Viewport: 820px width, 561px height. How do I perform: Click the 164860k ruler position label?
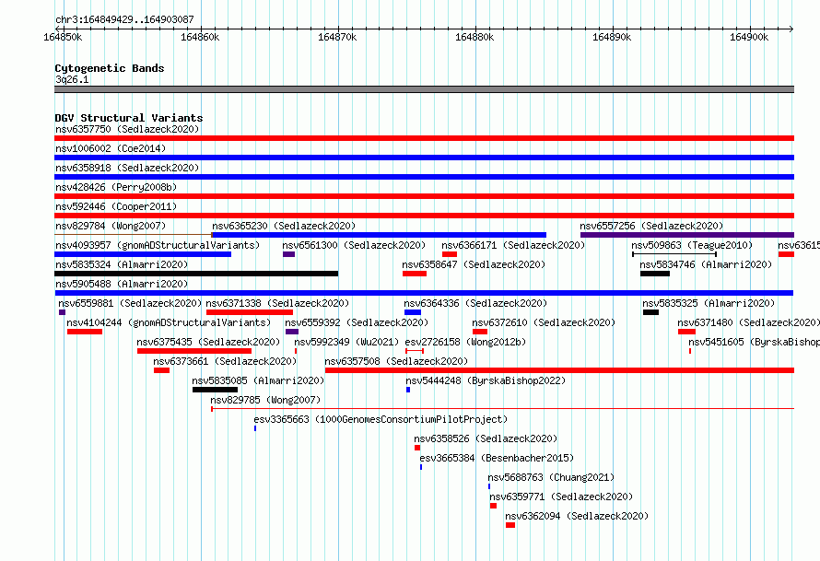[200, 37]
